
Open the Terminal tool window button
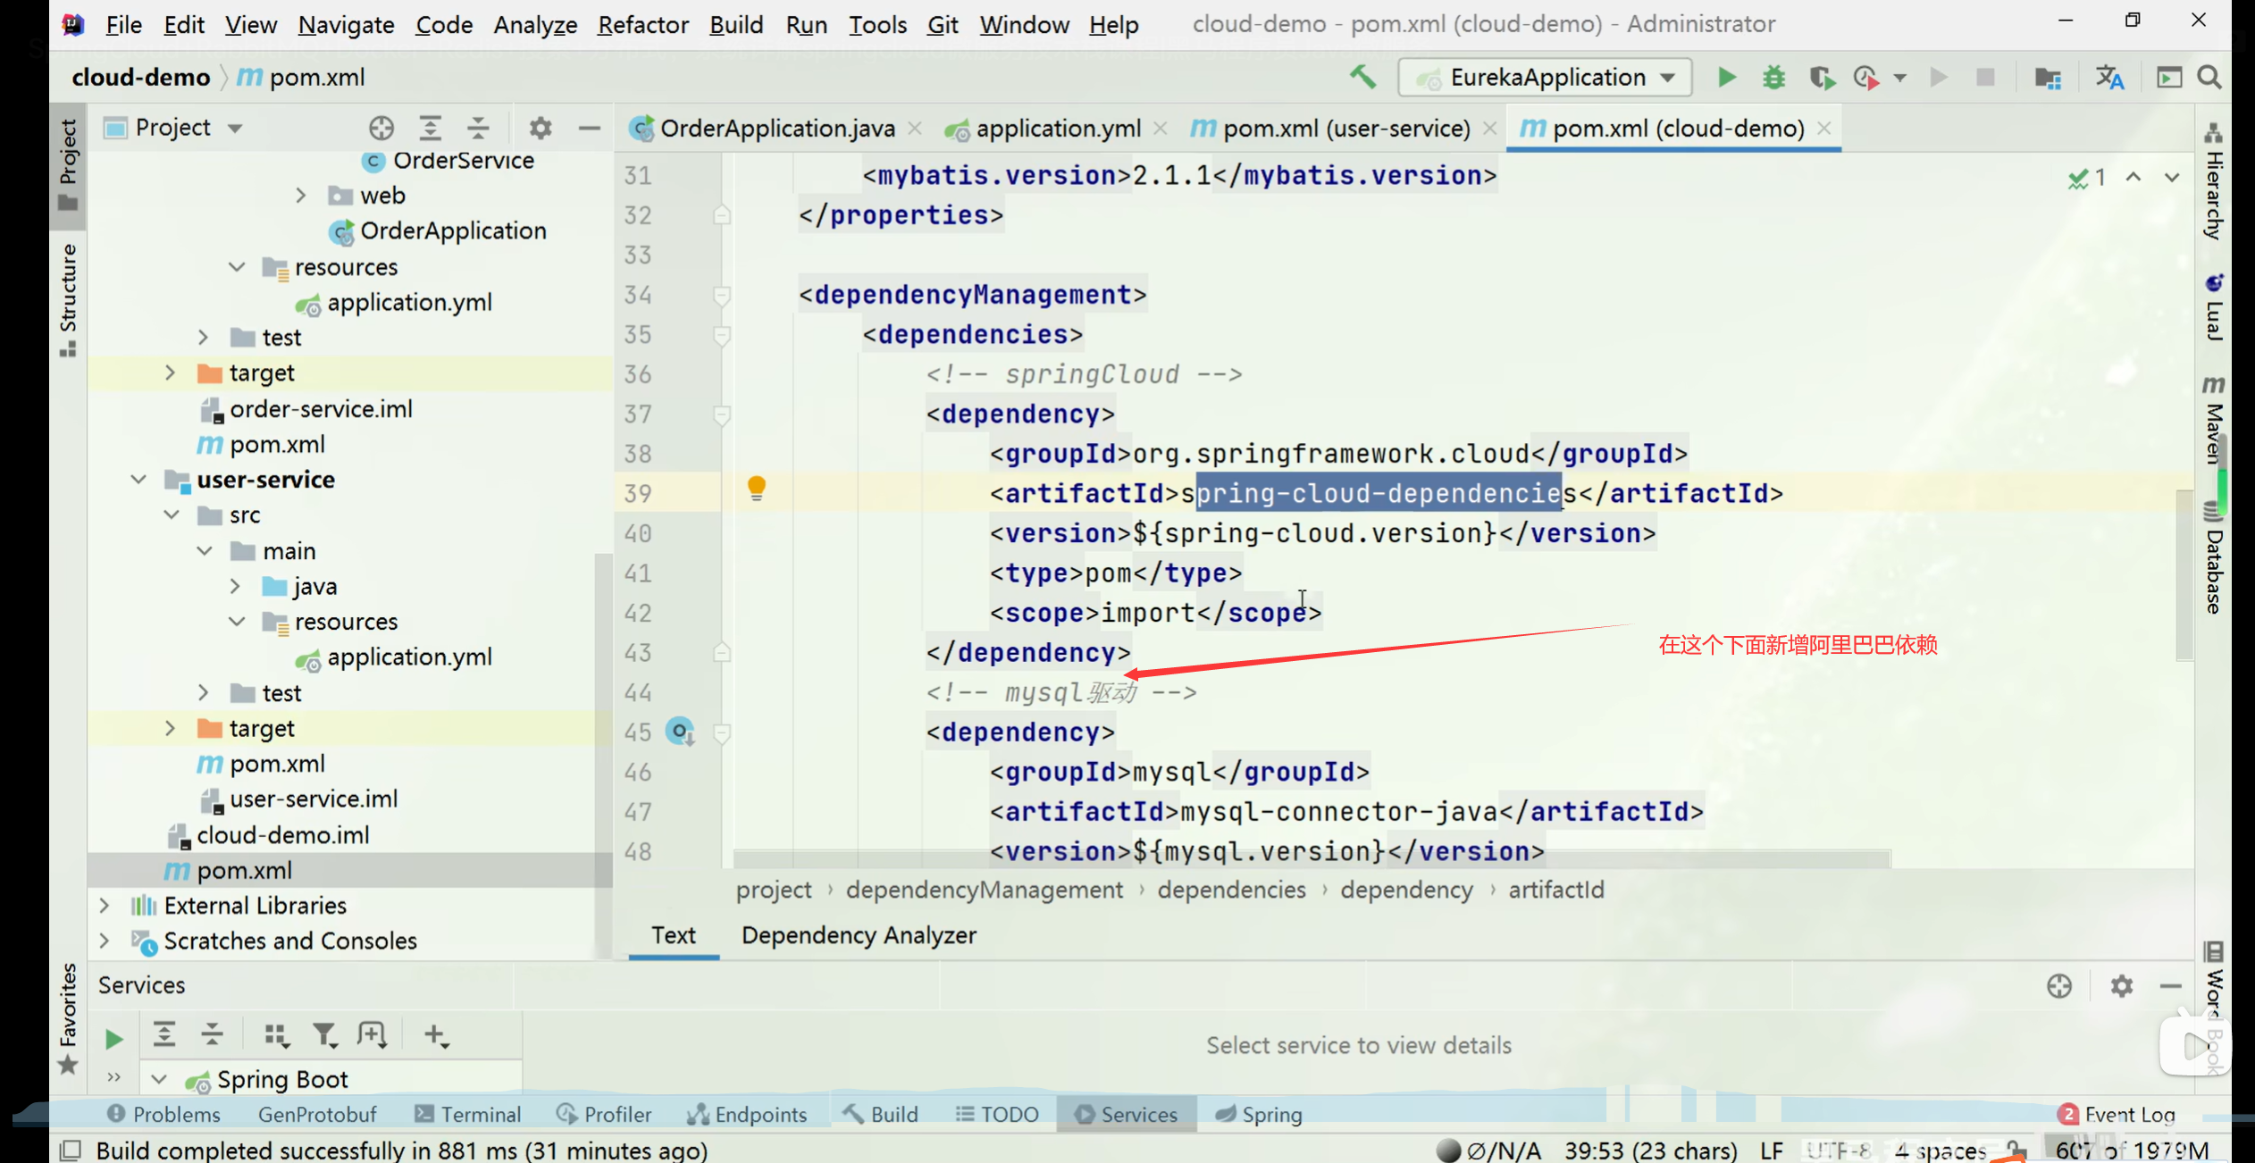pyautogui.click(x=468, y=1114)
